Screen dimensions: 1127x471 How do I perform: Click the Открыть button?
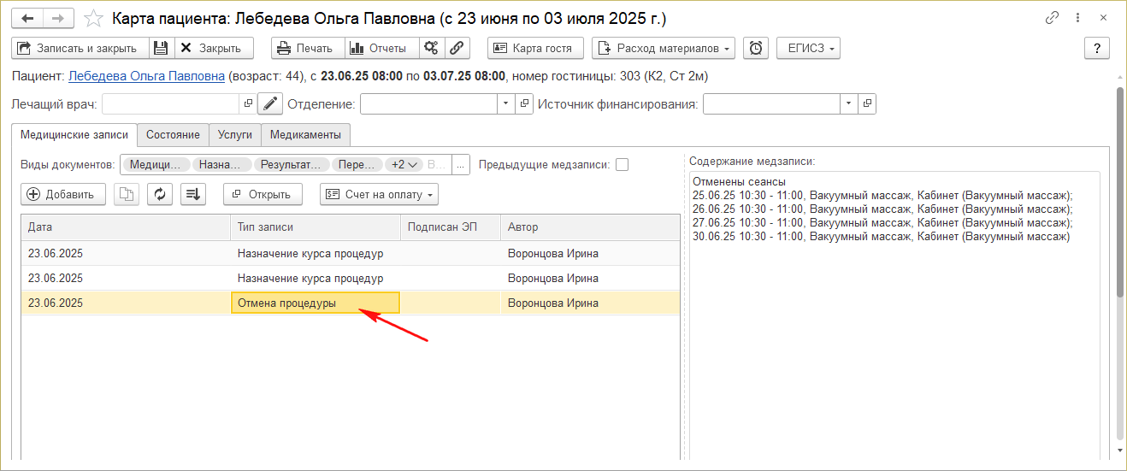click(x=263, y=194)
